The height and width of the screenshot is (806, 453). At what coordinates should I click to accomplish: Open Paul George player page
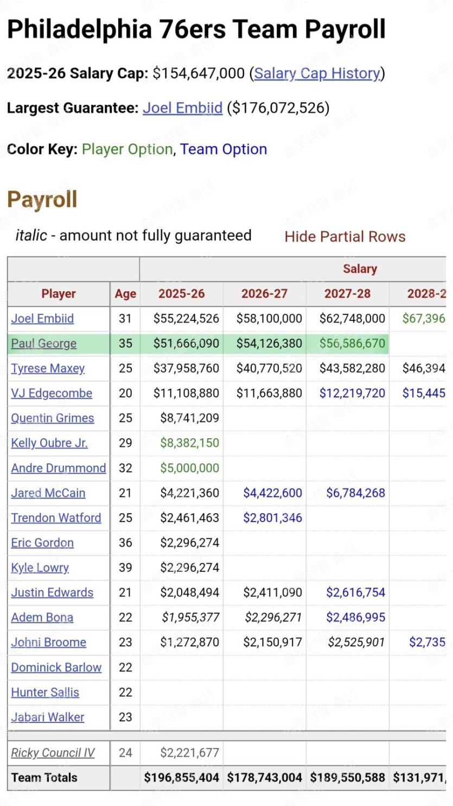pos(43,344)
